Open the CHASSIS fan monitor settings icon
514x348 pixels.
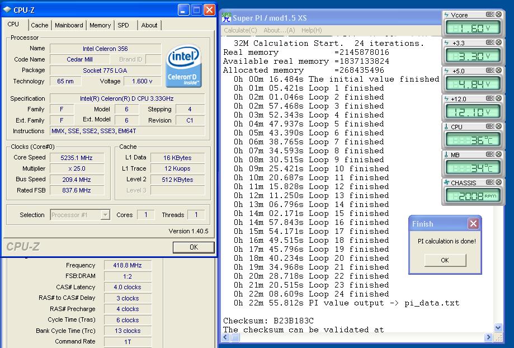point(490,182)
